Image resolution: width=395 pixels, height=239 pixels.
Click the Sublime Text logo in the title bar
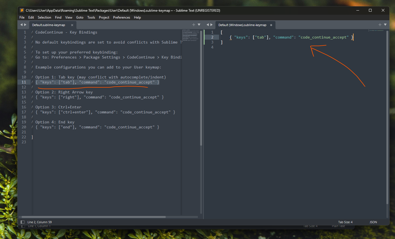coord(22,10)
